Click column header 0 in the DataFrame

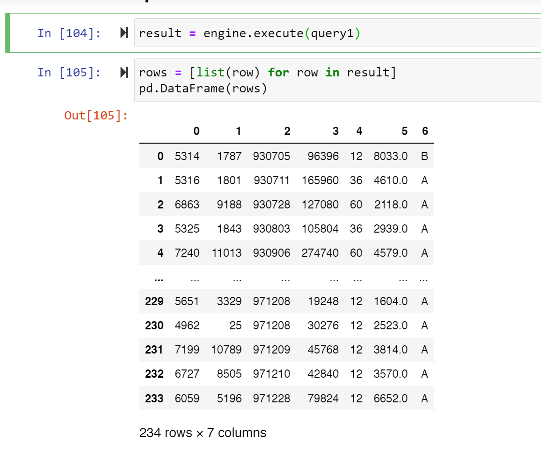196,131
